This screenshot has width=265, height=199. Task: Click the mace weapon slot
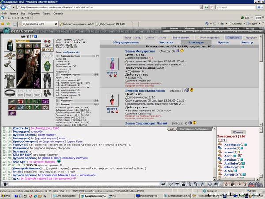[10, 66]
